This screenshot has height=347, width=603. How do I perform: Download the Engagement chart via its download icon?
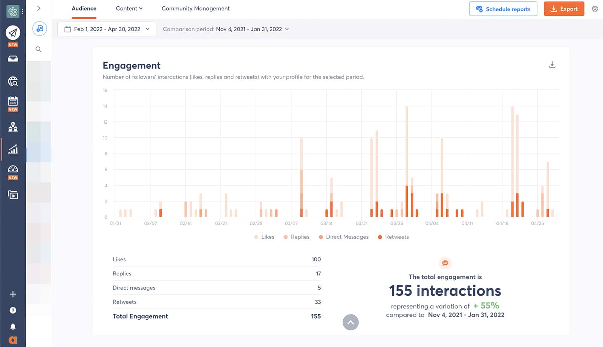[552, 64]
